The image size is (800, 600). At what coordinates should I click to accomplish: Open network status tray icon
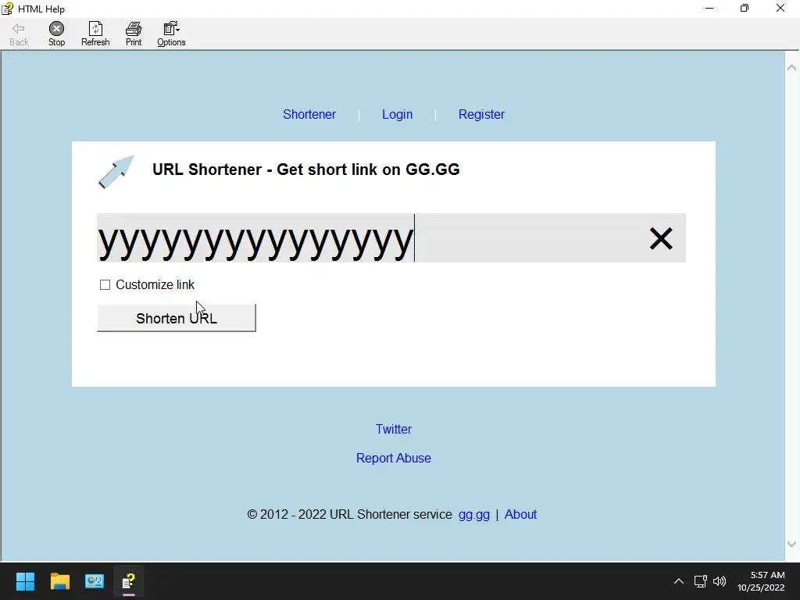tap(701, 581)
